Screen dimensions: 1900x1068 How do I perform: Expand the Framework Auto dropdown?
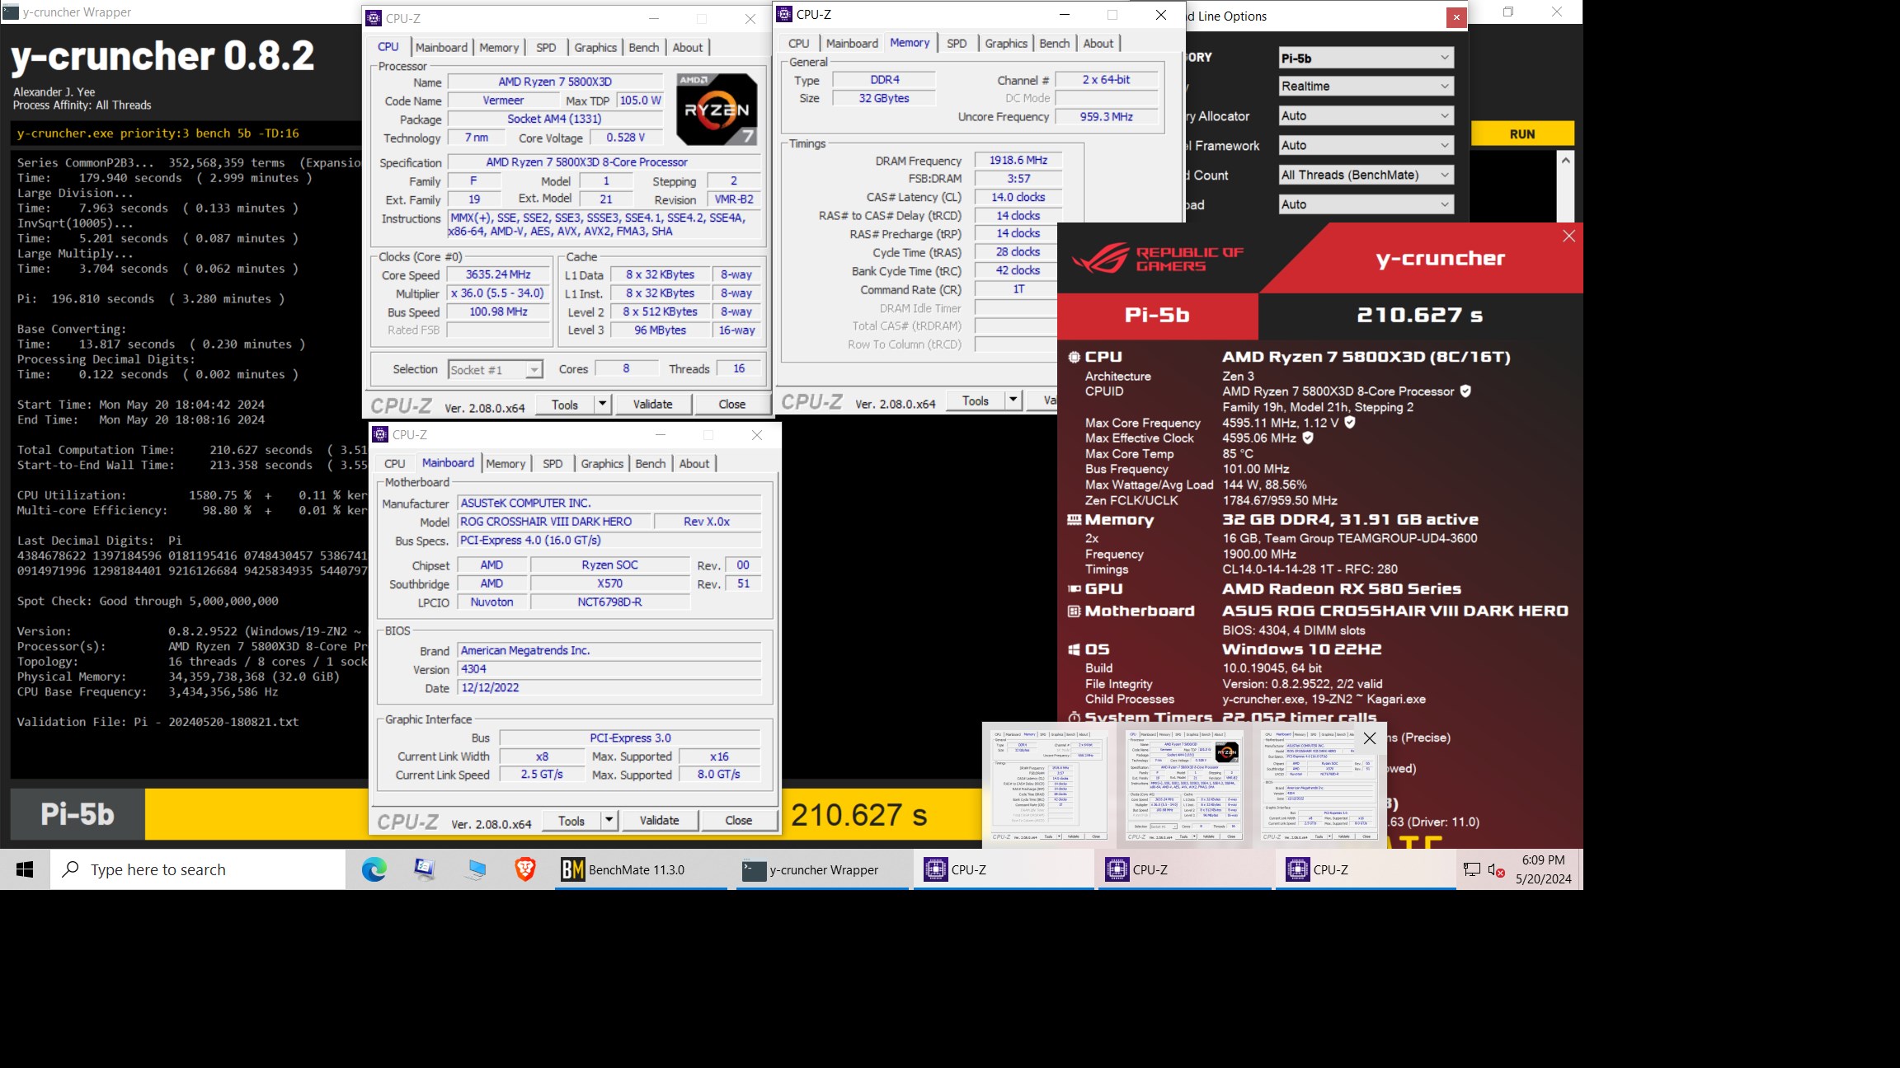[1366, 145]
